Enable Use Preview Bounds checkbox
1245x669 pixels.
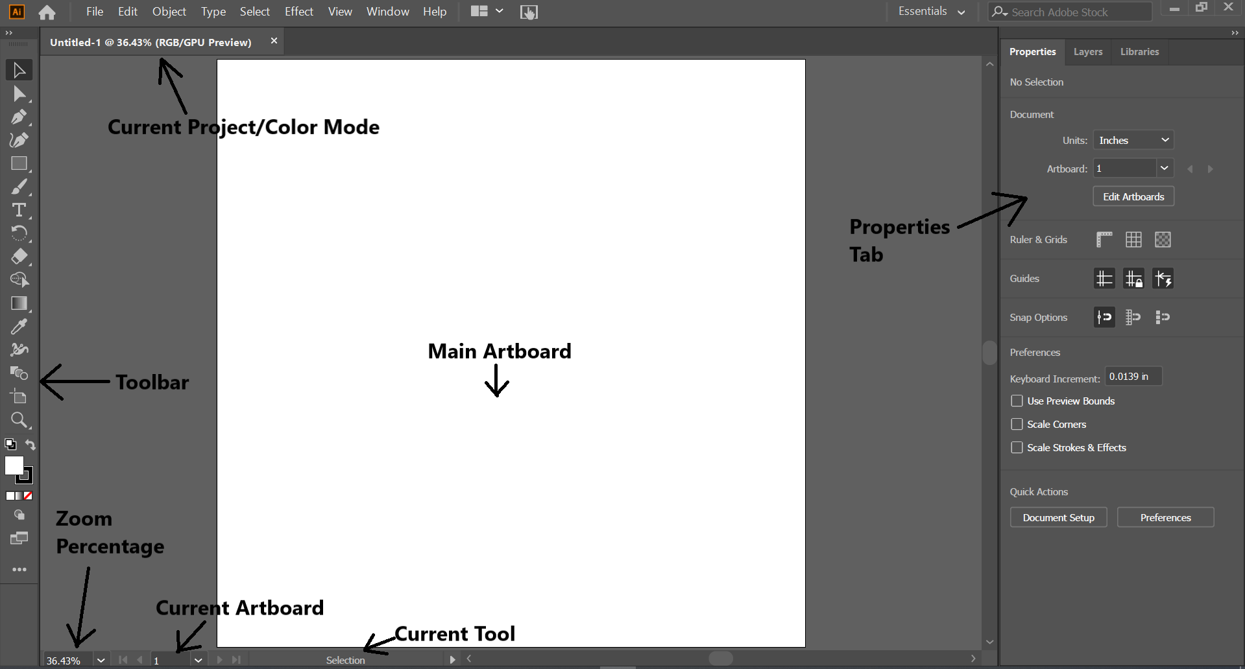1017,401
